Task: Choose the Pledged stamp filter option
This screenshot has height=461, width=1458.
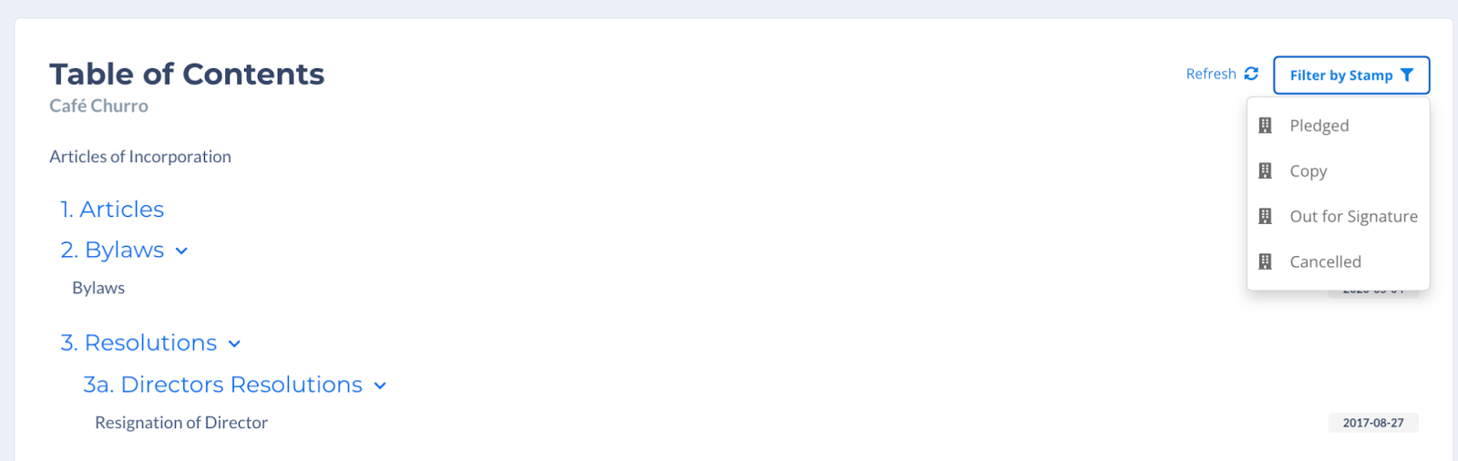Action: 1338,126
